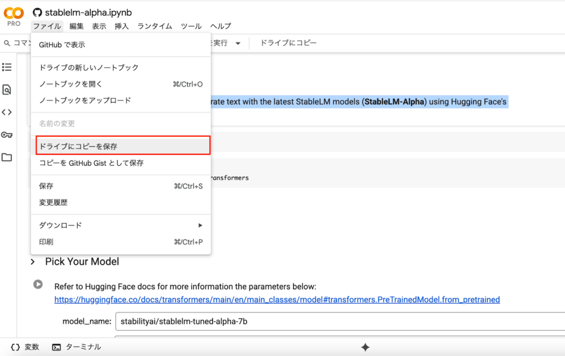Screen dimensions: 565x356
Task: Open the secrets key sidebar icon
Action: (7, 135)
